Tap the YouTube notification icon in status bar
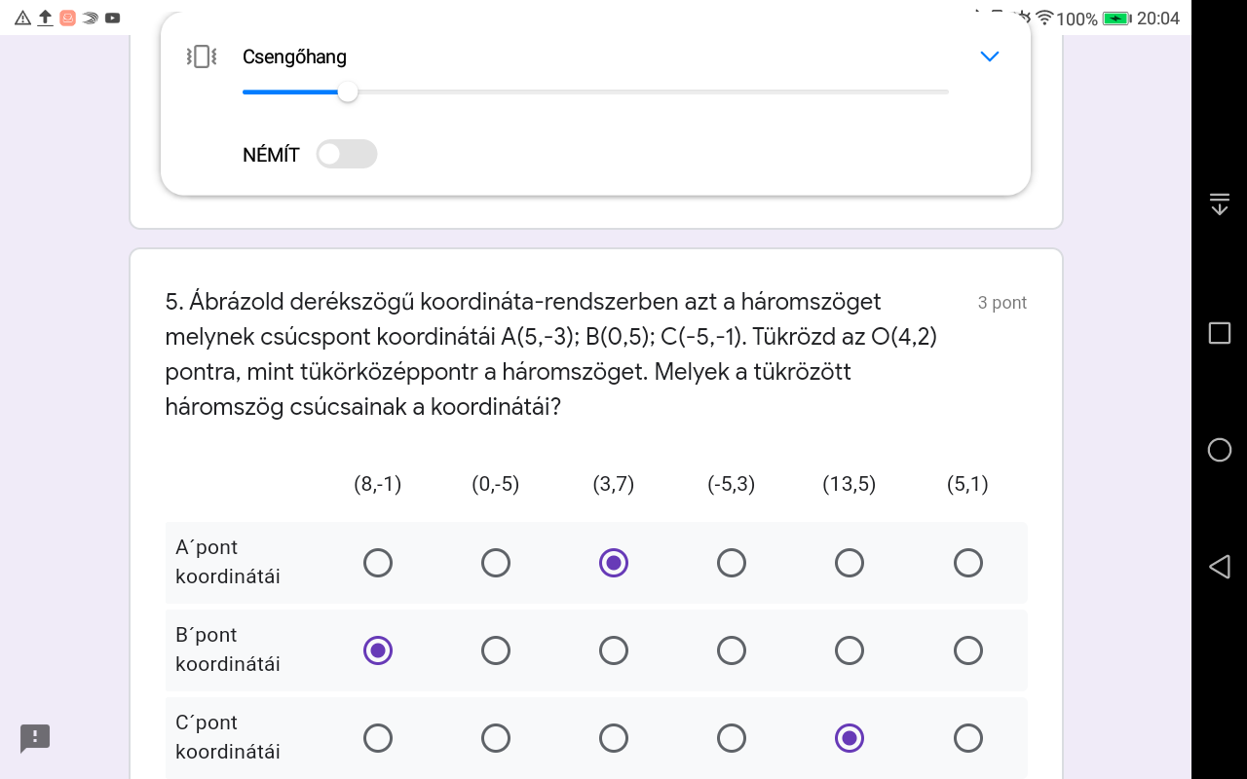Viewport: 1247px width, 779px height. pos(113,18)
